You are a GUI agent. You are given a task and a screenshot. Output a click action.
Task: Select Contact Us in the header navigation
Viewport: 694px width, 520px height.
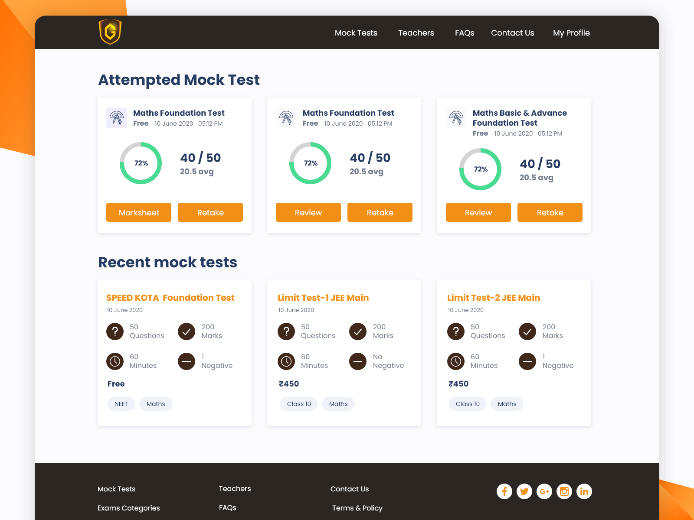[x=512, y=32]
